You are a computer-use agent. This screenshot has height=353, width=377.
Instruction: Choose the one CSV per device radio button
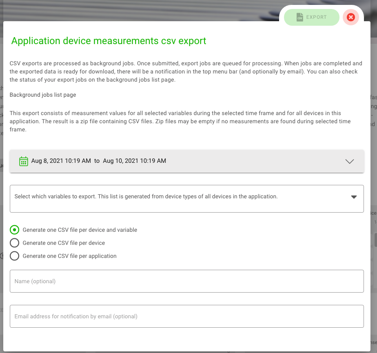[x=15, y=243]
